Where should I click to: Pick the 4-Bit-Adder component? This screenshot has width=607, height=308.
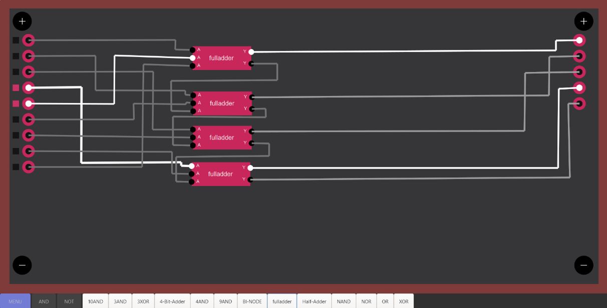pyautogui.click(x=172, y=301)
